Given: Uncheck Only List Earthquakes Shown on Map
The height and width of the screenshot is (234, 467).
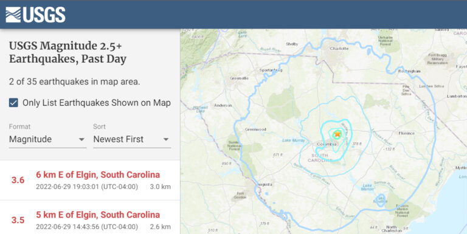Looking at the screenshot, I should point(13,103).
